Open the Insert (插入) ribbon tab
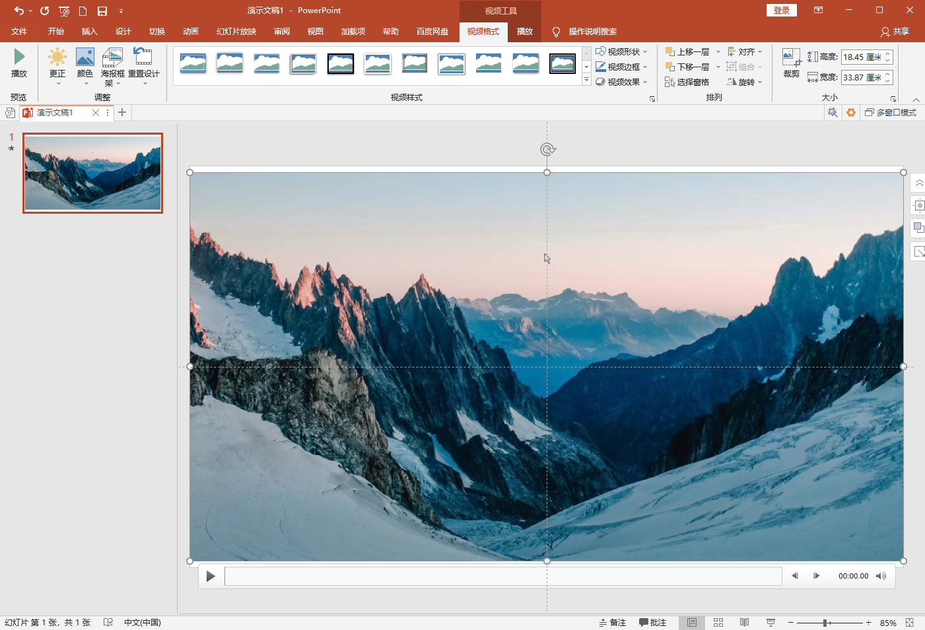This screenshot has width=925, height=630. (x=89, y=32)
